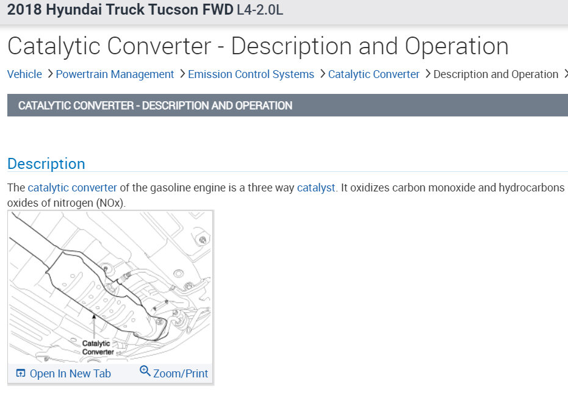Click the 2018 Hyundai Truck Tucson FWD title
568x403 pixels.
click(x=120, y=10)
